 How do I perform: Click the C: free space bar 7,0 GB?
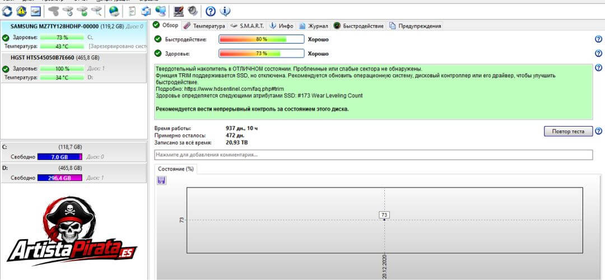60,157
